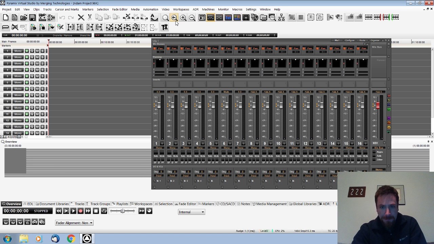This screenshot has width=434, height=244.
Task: Click the shuttle speed slider in transport
Action: point(123,211)
